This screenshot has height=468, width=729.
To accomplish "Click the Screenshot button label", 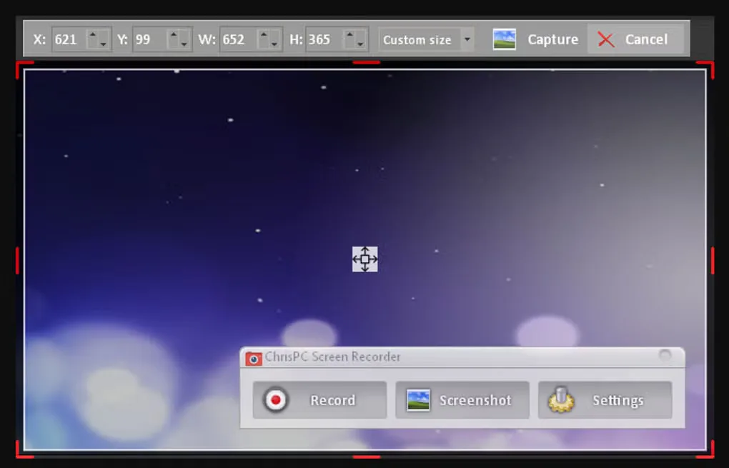I will [475, 400].
